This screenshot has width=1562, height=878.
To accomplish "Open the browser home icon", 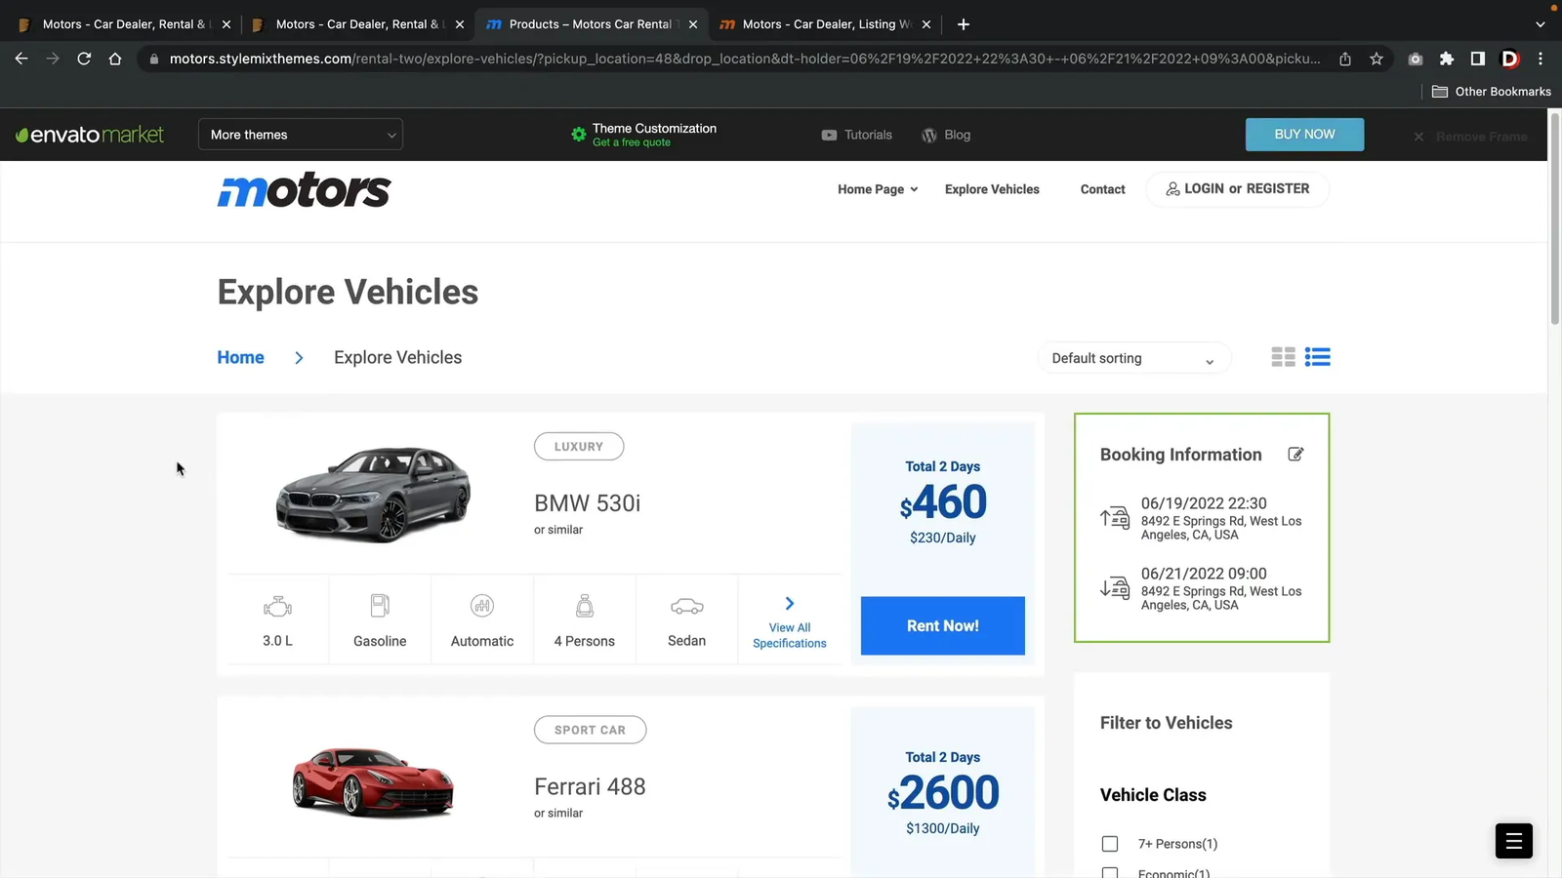I will [115, 59].
